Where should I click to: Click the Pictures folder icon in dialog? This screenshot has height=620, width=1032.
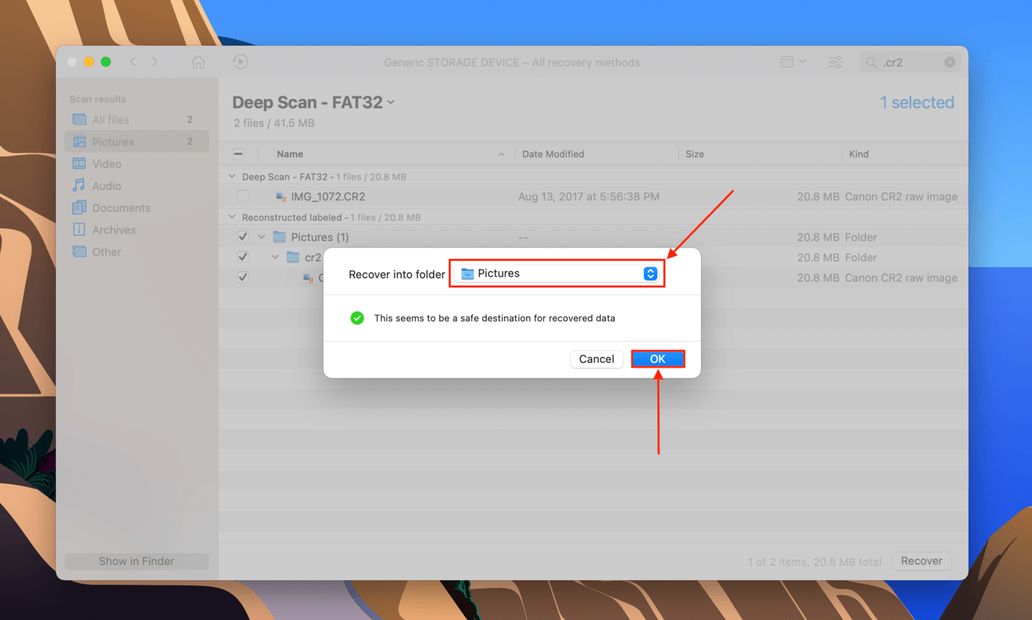(467, 273)
